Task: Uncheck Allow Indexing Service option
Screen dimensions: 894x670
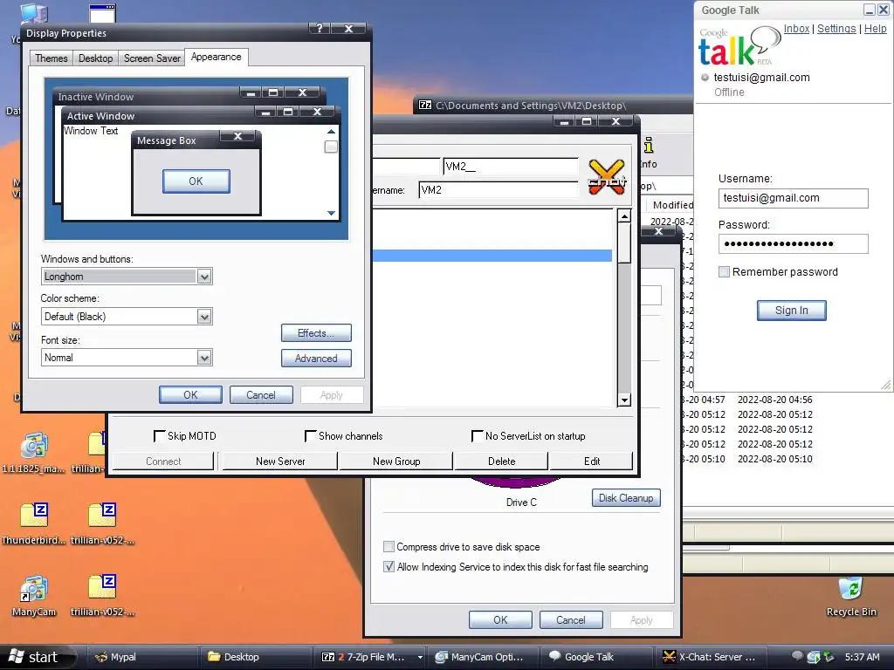Action: pyautogui.click(x=389, y=567)
